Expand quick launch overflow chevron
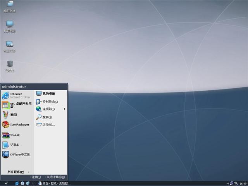The width and height of the screenshot is (248, 186). tap(33, 183)
